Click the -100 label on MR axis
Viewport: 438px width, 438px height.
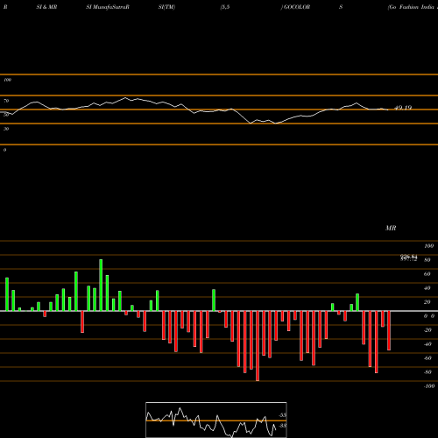[x=429, y=386]
